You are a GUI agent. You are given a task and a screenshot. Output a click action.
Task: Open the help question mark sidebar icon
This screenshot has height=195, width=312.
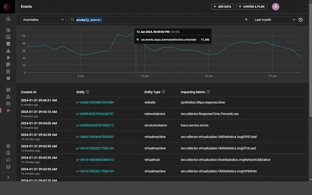click(8, 153)
